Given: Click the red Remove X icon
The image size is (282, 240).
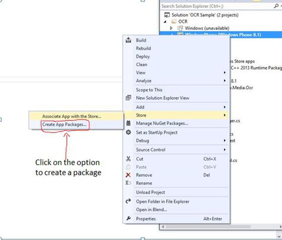Looking at the screenshot, I should 128,175.
